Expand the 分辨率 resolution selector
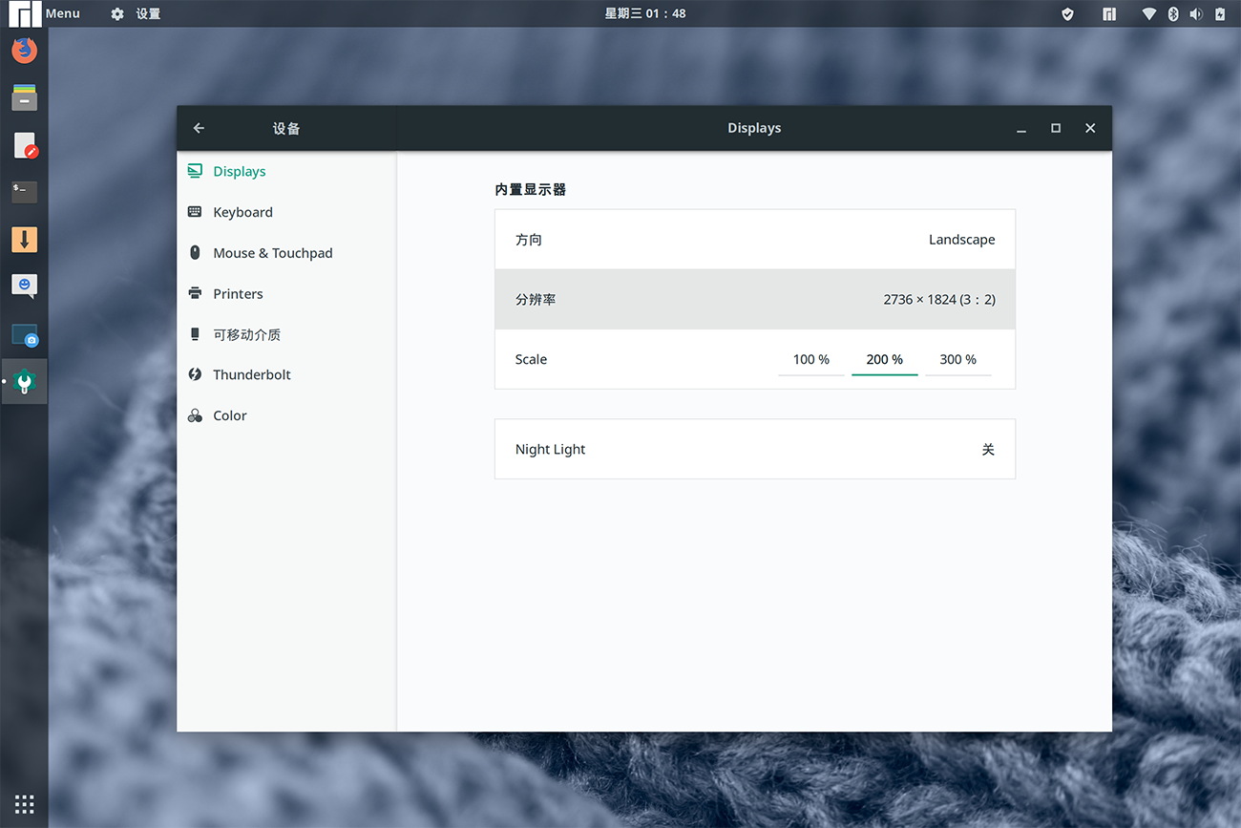This screenshot has height=828, width=1241. (x=754, y=300)
